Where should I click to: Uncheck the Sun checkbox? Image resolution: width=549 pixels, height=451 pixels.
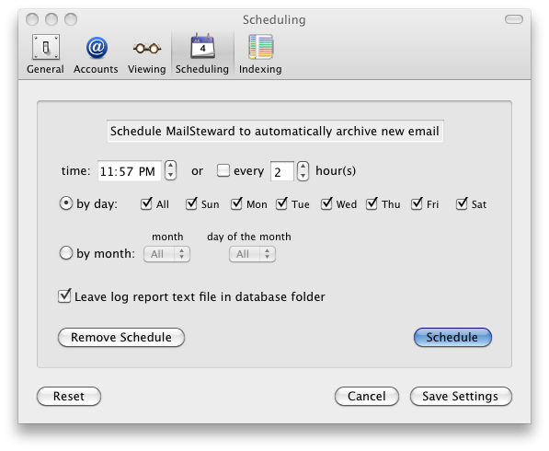(x=191, y=203)
